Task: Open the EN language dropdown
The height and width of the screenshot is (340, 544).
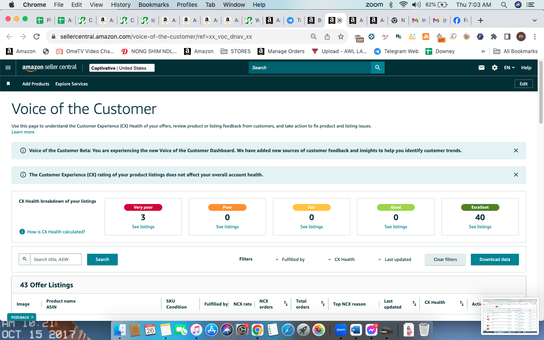Action: tap(509, 68)
